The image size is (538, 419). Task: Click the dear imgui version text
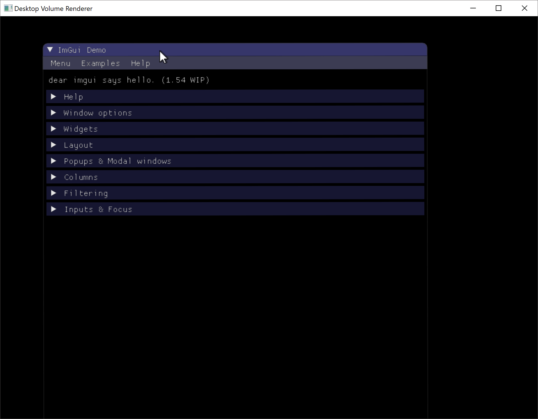pos(129,80)
